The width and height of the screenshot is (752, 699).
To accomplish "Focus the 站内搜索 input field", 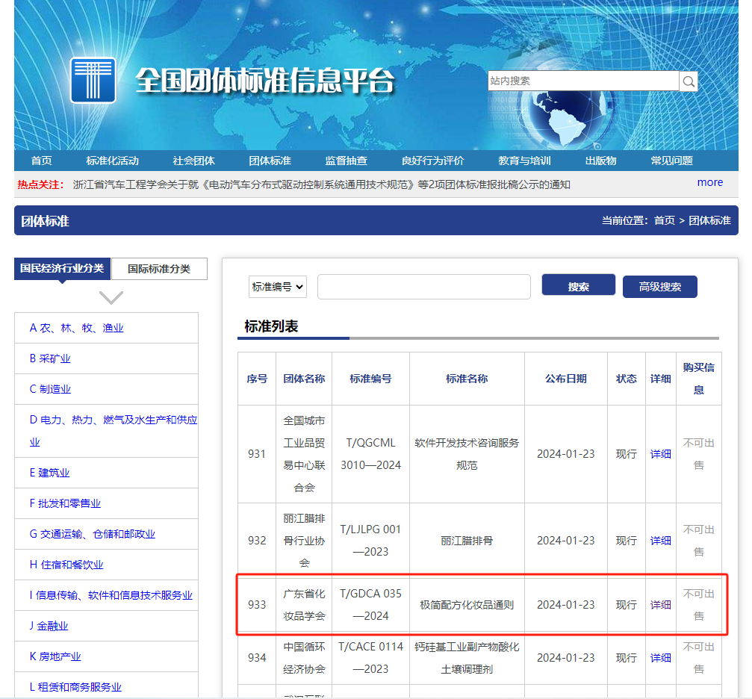I will pos(582,81).
